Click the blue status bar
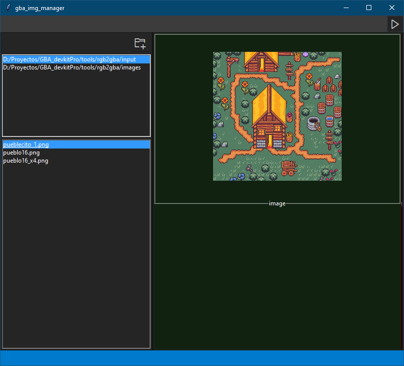This screenshot has width=404, height=366. coord(202,358)
